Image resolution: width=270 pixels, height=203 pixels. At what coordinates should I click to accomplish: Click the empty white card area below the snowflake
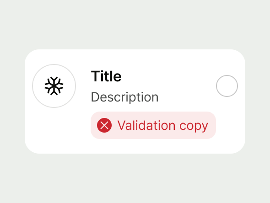54,131
